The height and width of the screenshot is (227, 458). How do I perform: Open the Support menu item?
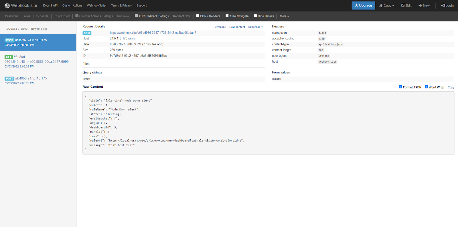141,5
